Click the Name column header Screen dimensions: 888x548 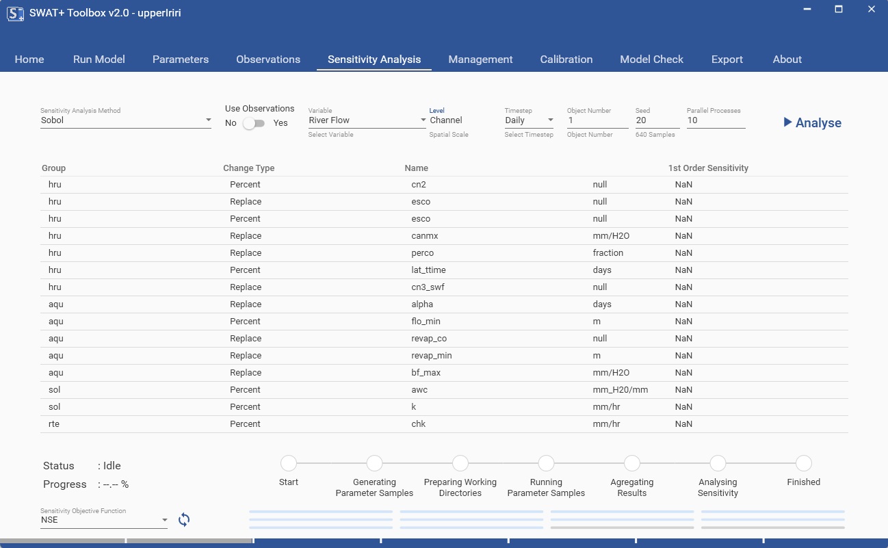point(417,168)
